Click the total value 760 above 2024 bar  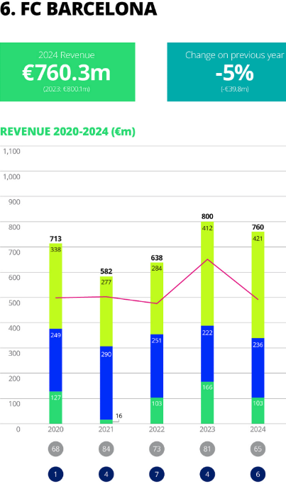258,227
